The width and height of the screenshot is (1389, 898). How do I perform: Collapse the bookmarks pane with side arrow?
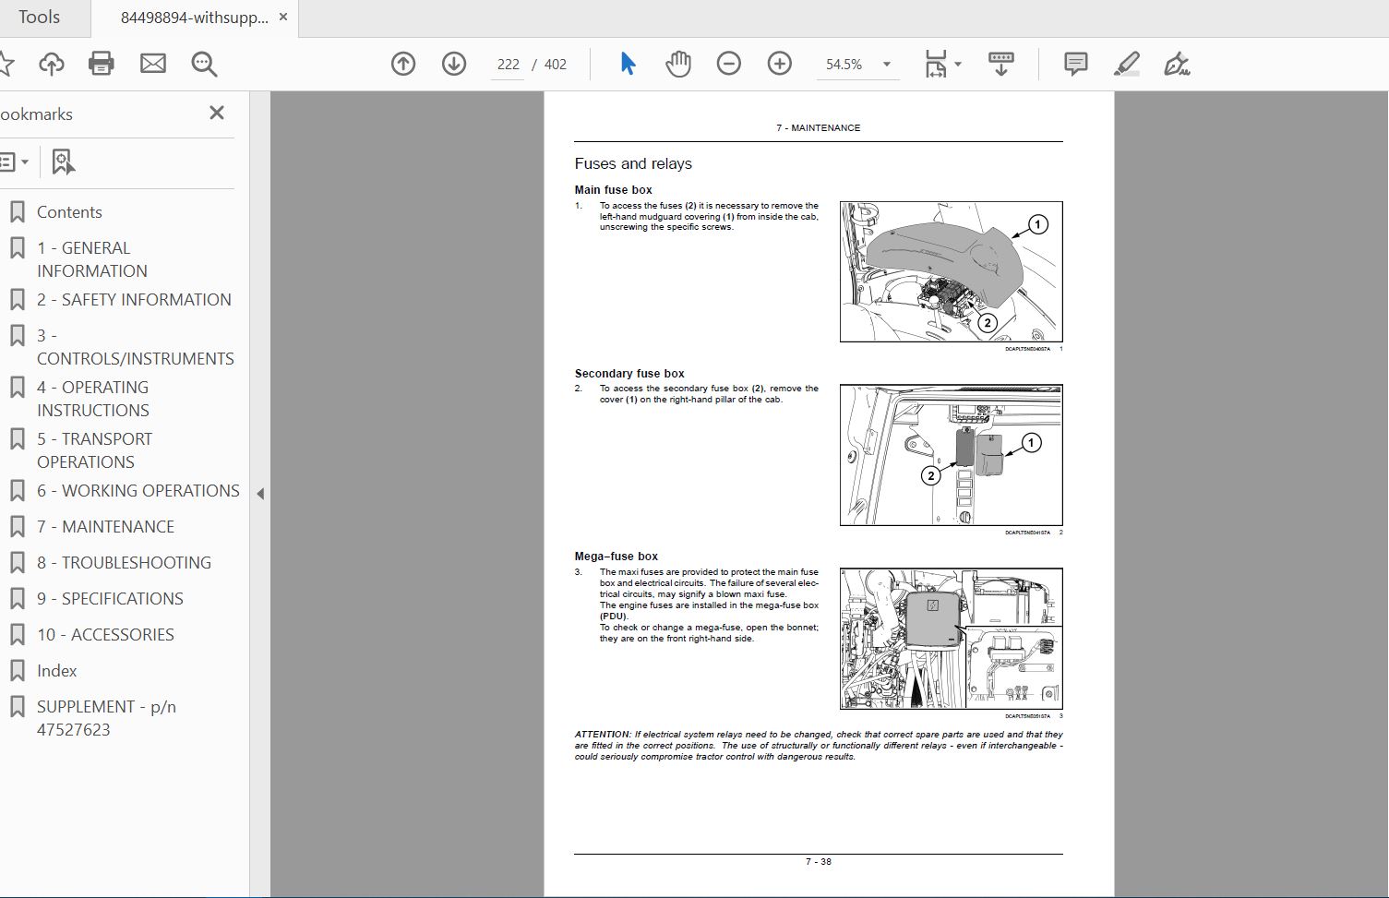pos(260,494)
